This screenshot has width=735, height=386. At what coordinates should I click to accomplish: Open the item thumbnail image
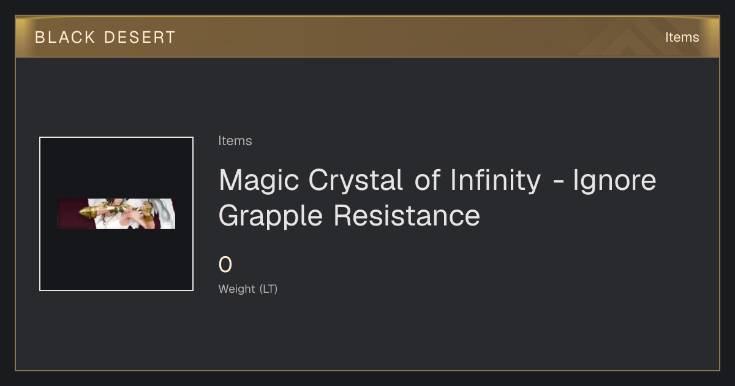[x=116, y=214]
